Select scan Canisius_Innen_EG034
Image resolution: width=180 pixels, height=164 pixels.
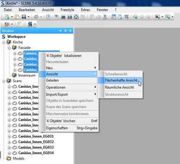tap(36, 153)
